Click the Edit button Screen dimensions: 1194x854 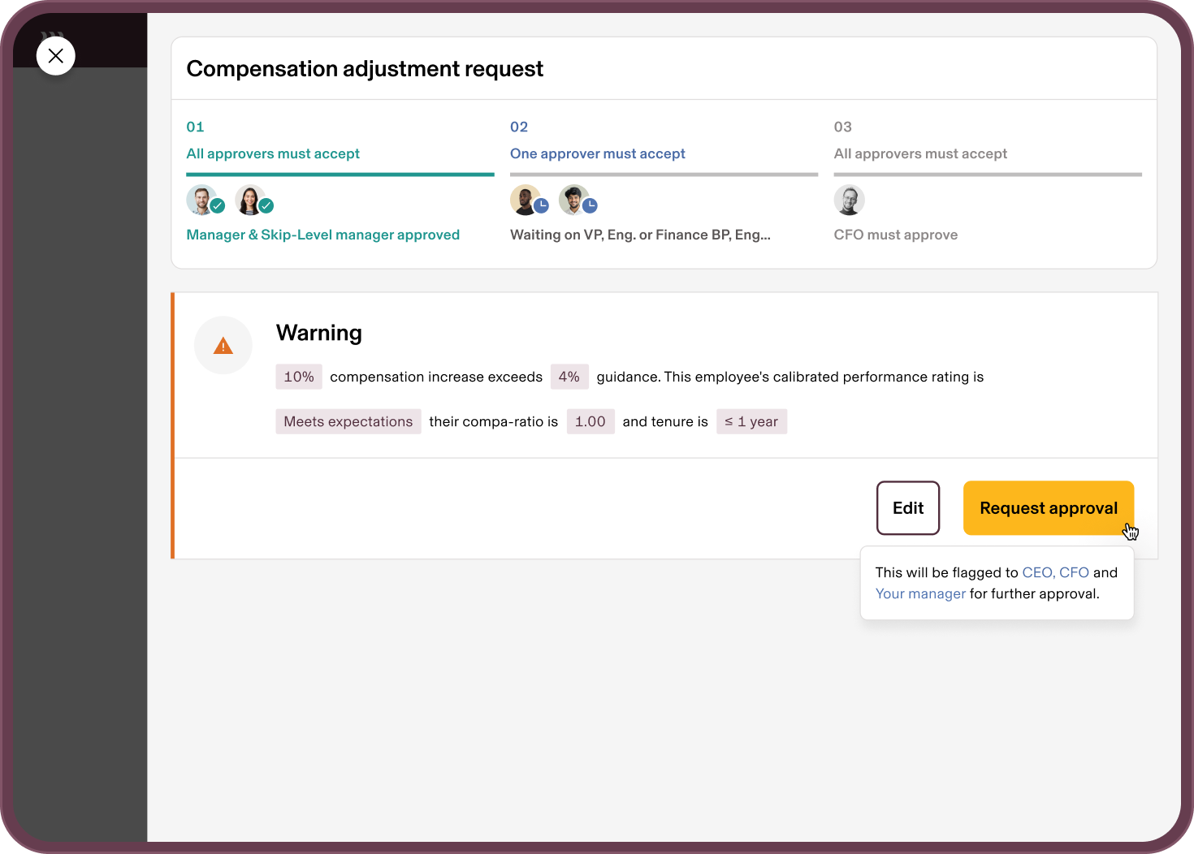tap(908, 508)
